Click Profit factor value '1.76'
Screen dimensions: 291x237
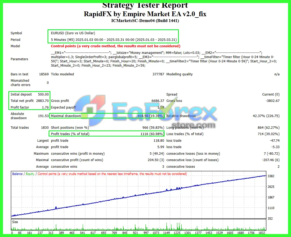tap(45, 107)
